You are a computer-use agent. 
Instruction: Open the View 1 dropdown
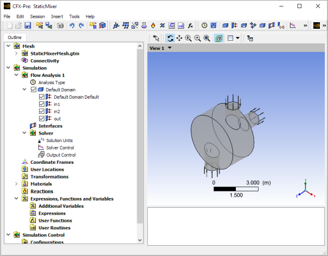point(170,48)
